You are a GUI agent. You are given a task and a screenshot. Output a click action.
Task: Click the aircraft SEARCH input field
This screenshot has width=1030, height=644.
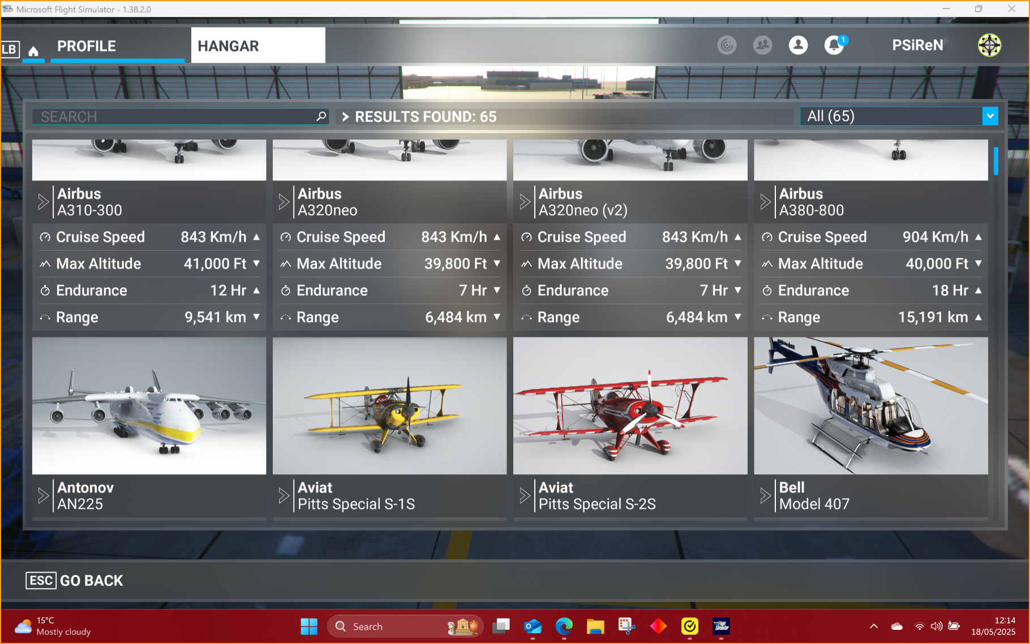(x=175, y=117)
